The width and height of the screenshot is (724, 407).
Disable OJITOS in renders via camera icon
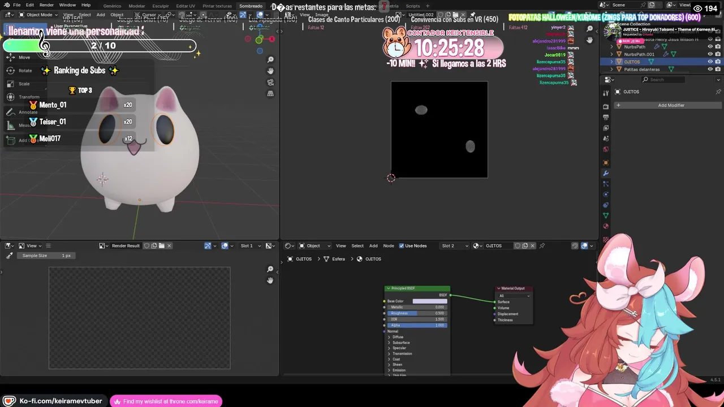pos(718,62)
